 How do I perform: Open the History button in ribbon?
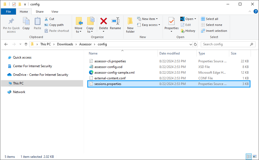coord(188,31)
